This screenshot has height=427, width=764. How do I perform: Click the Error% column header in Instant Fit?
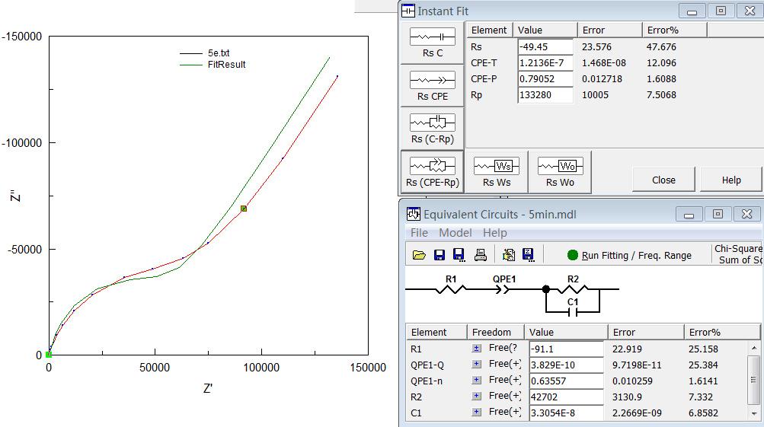coord(674,30)
